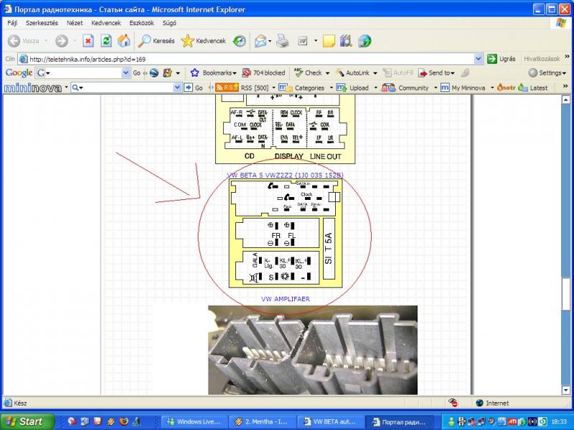Click the mininova RSS feed icon
This screenshot has height=430, width=574.
tap(226, 87)
